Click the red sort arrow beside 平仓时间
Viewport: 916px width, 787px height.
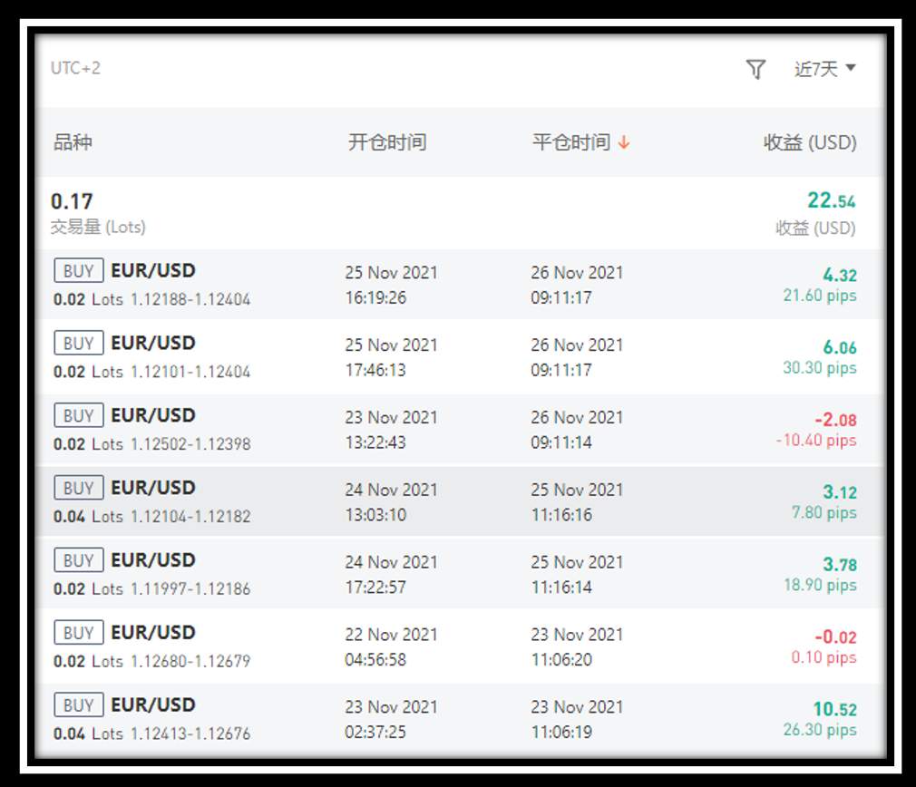tap(624, 141)
